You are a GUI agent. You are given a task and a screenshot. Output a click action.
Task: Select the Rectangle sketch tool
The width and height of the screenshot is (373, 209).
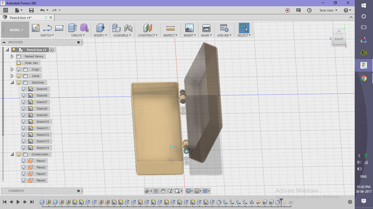59,28
